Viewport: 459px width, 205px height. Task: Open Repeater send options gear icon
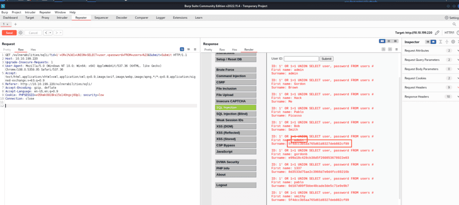(x=21, y=33)
